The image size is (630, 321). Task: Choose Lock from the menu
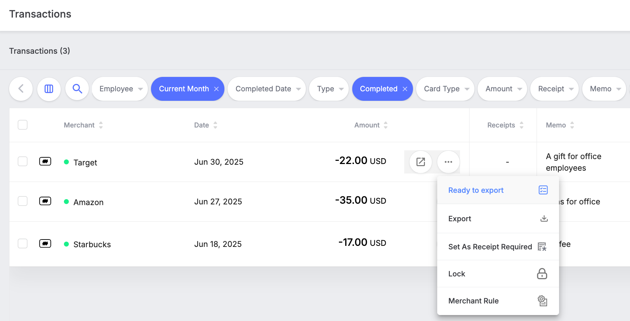pos(498,274)
